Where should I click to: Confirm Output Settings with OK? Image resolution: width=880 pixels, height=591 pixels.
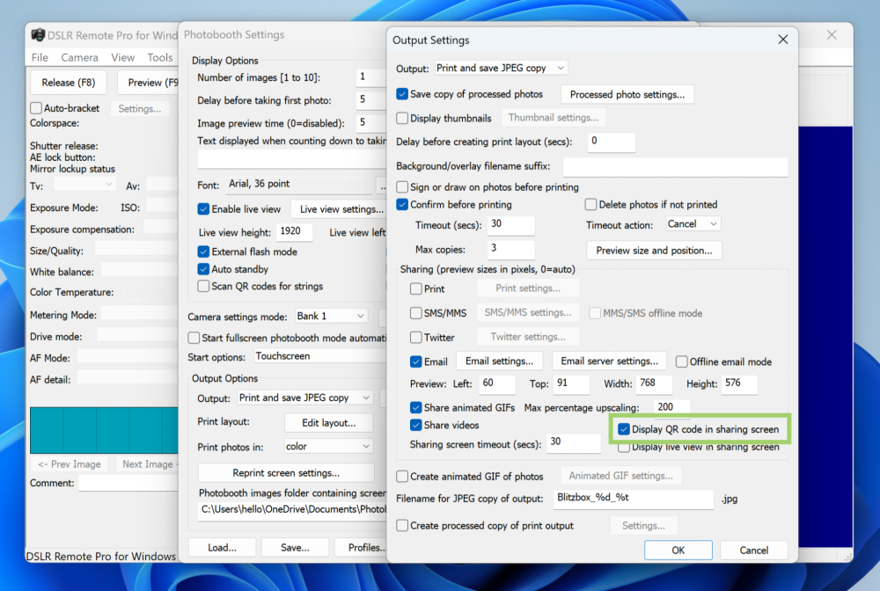(678, 550)
